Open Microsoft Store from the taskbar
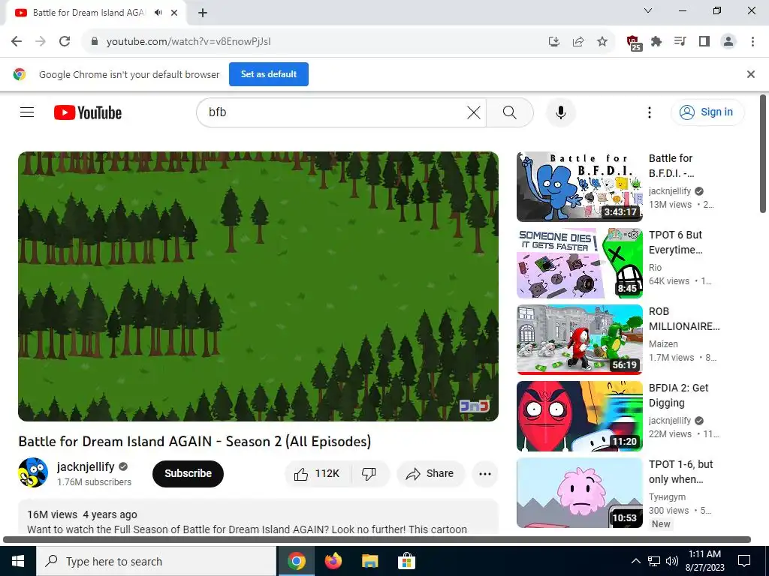The width and height of the screenshot is (769, 576). 406,561
